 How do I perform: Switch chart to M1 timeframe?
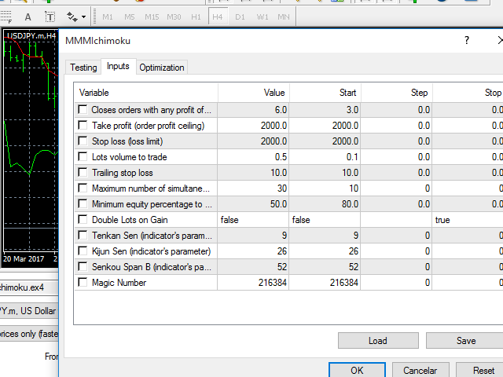click(x=108, y=16)
